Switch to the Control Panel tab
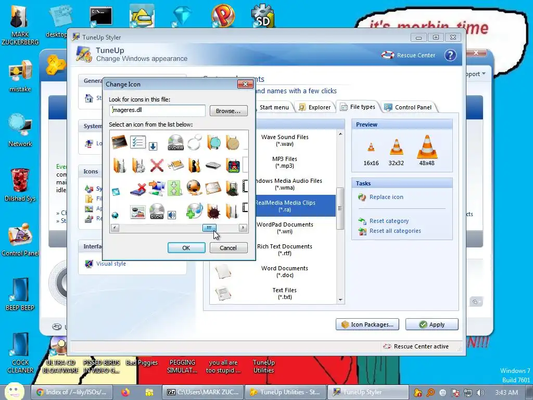 408,107
